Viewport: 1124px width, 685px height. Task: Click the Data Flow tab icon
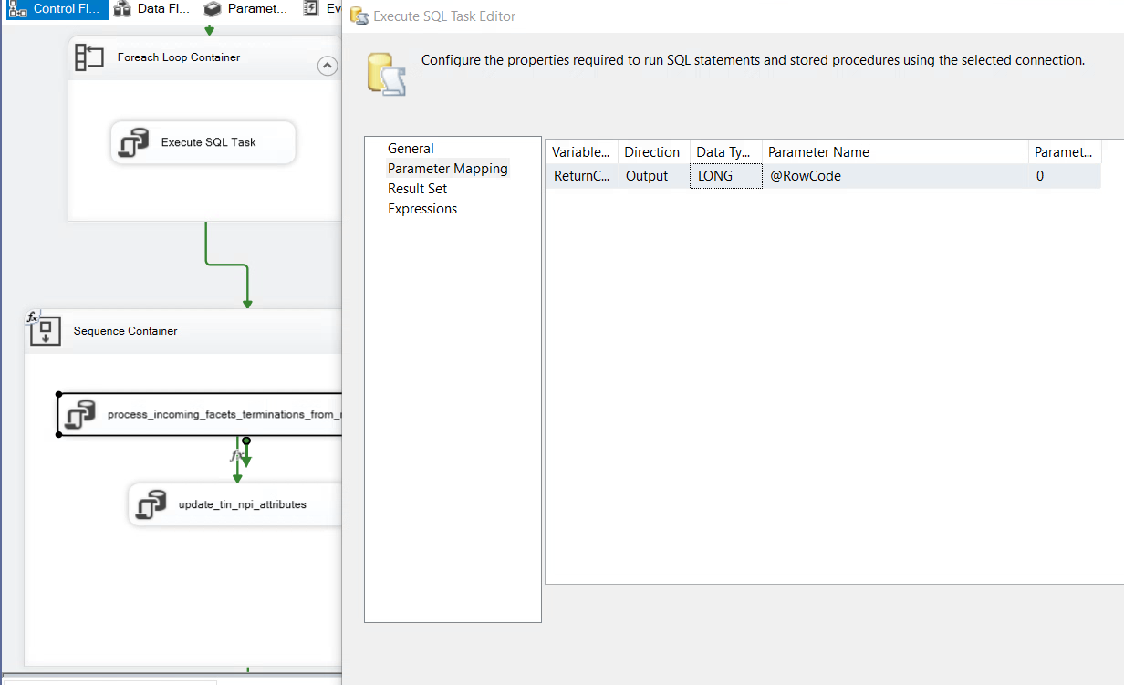[x=122, y=9]
